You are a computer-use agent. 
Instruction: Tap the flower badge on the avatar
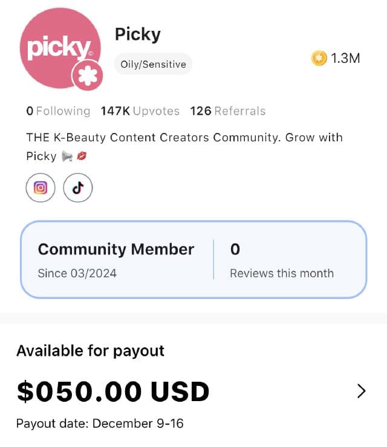click(x=88, y=78)
